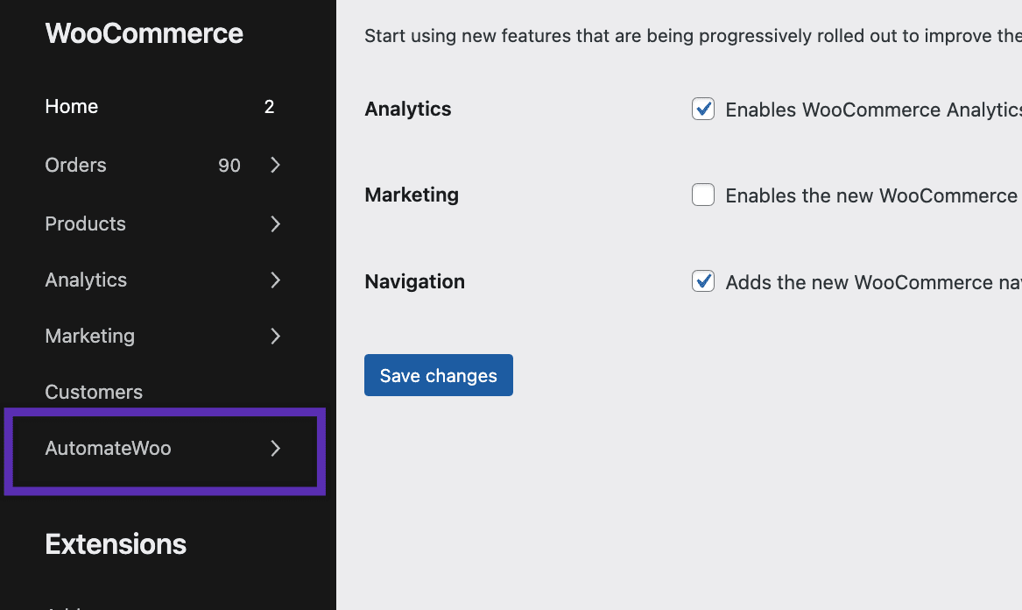Enable the new WooCommerce Marketing checkbox

(x=703, y=195)
